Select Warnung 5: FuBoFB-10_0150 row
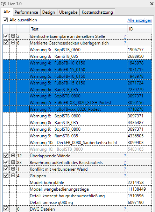Screen dimensions: 155x212 click(77, 76)
